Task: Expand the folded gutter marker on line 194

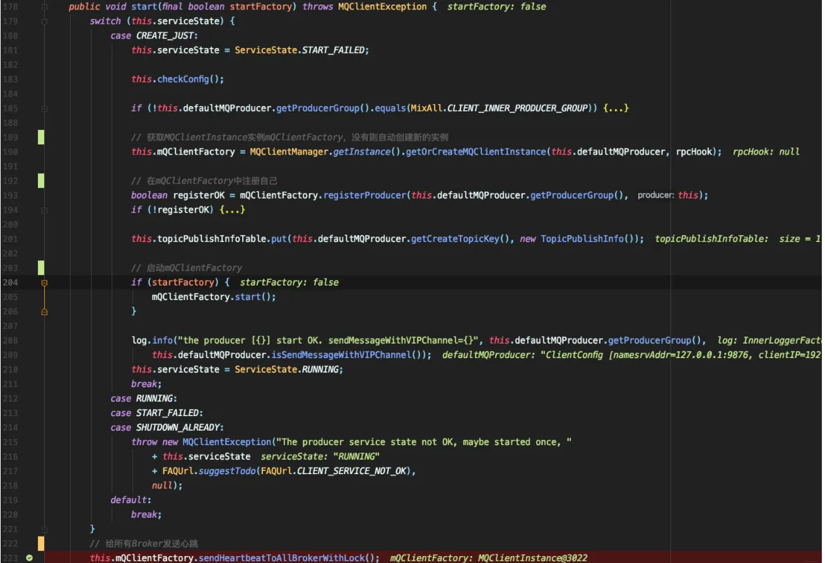Action: point(44,210)
